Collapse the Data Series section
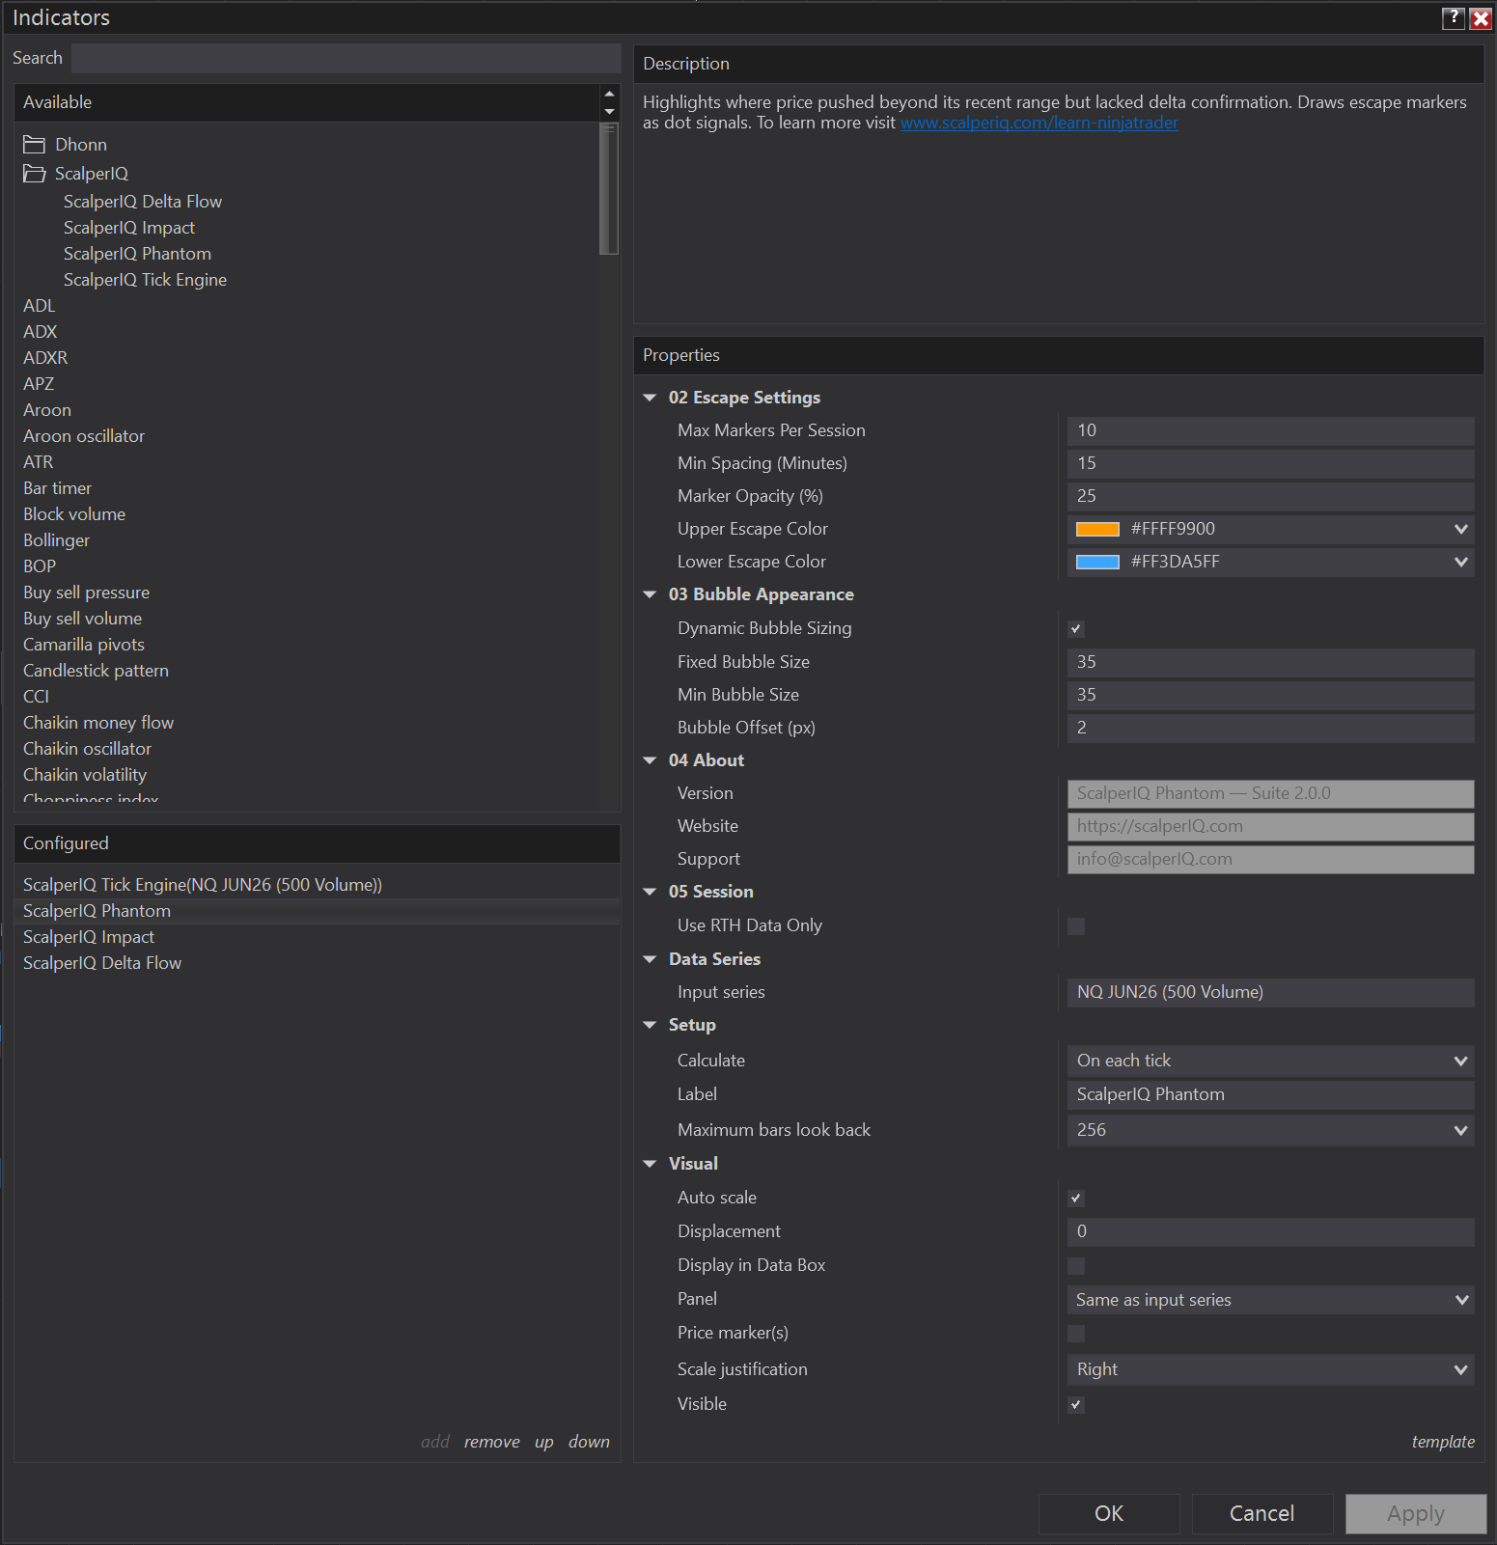Viewport: 1497px width, 1545px height. coord(650,959)
